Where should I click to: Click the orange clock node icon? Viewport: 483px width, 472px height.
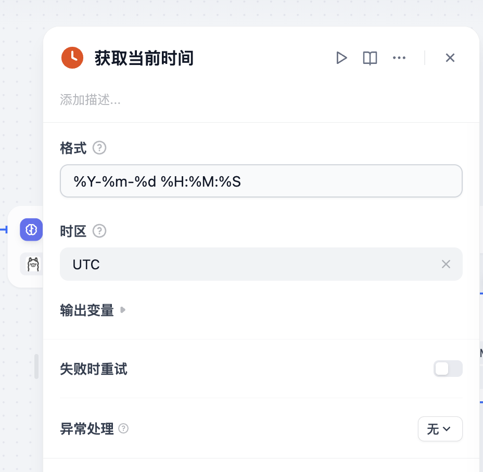[x=72, y=57]
